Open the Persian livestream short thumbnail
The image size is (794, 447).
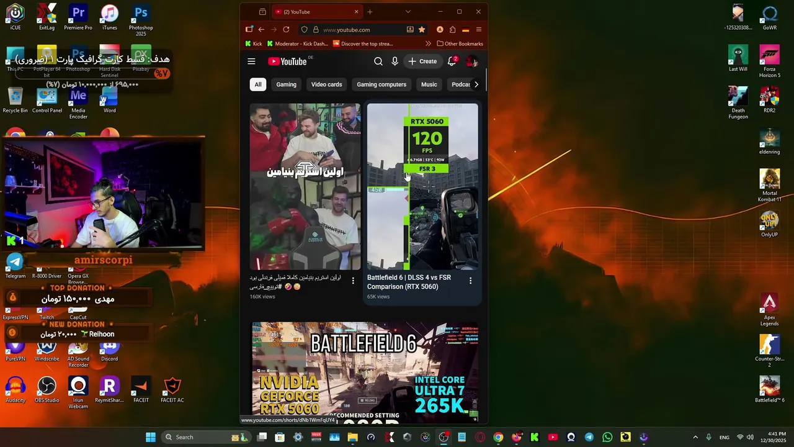tap(305, 186)
